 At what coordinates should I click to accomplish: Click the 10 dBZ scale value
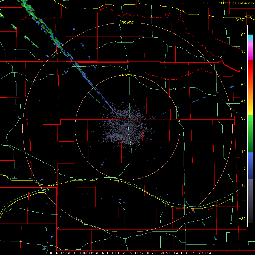pyautogui.click(x=243, y=152)
